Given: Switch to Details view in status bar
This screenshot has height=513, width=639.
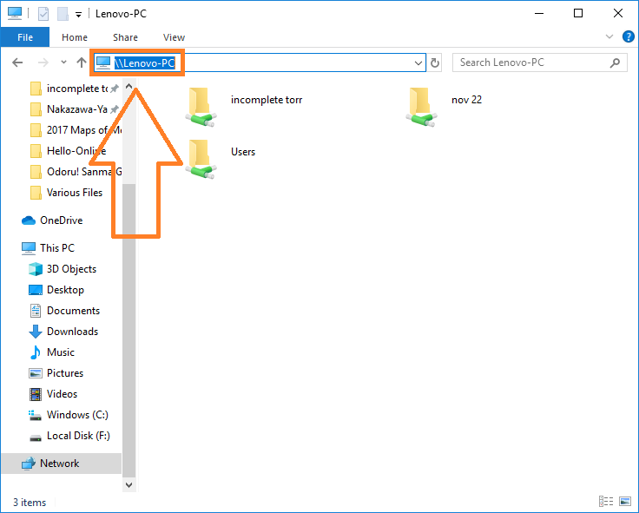Looking at the screenshot, I should click(606, 501).
